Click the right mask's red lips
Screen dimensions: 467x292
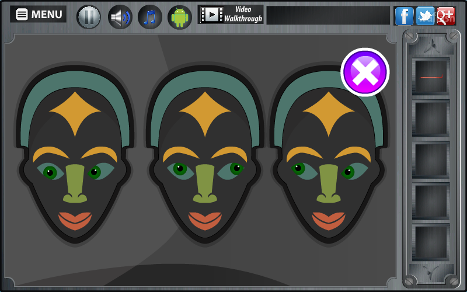coord(329,221)
